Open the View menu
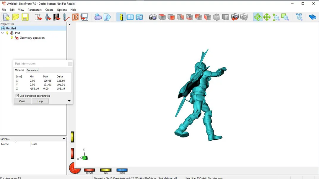 (x=21, y=10)
